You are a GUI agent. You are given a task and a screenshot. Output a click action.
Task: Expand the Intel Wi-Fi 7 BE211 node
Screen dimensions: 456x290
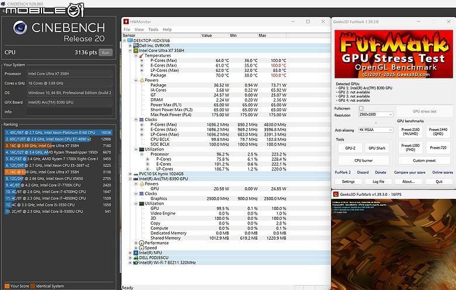click(x=130, y=263)
